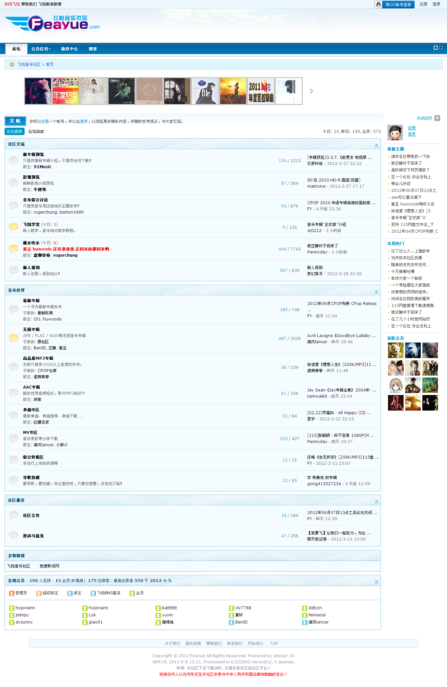Open the 寻歌找碟 forum title

pyautogui.click(x=31, y=478)
